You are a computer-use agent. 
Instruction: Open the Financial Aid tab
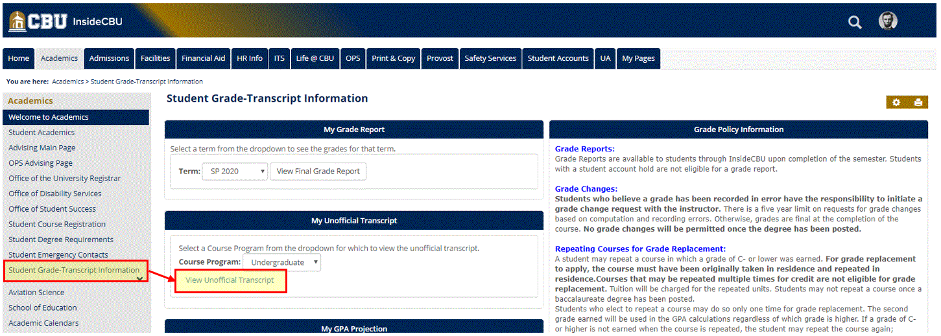tap(204, 58)
